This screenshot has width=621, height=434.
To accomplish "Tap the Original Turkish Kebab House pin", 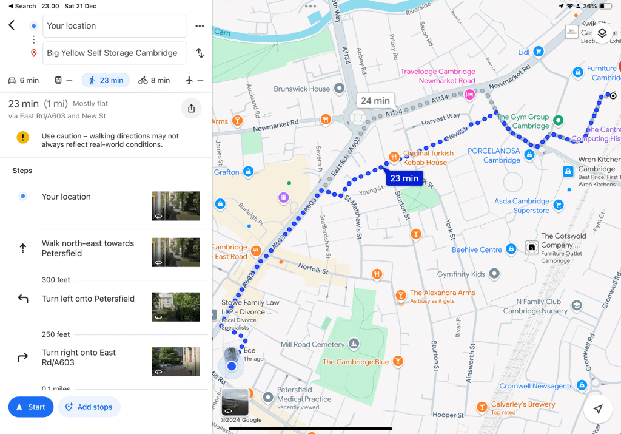I will click(x=394, y=157).
